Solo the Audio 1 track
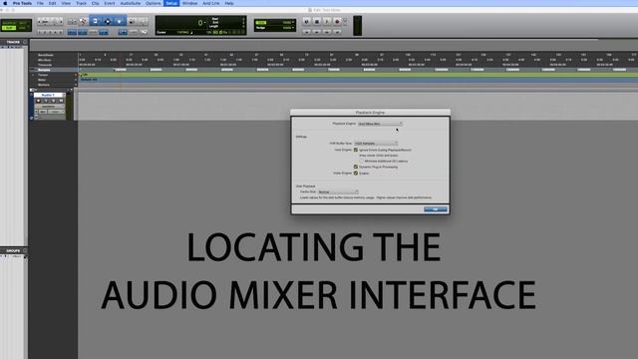This screenshot has width=638, height=359. (x=53, y=101)
